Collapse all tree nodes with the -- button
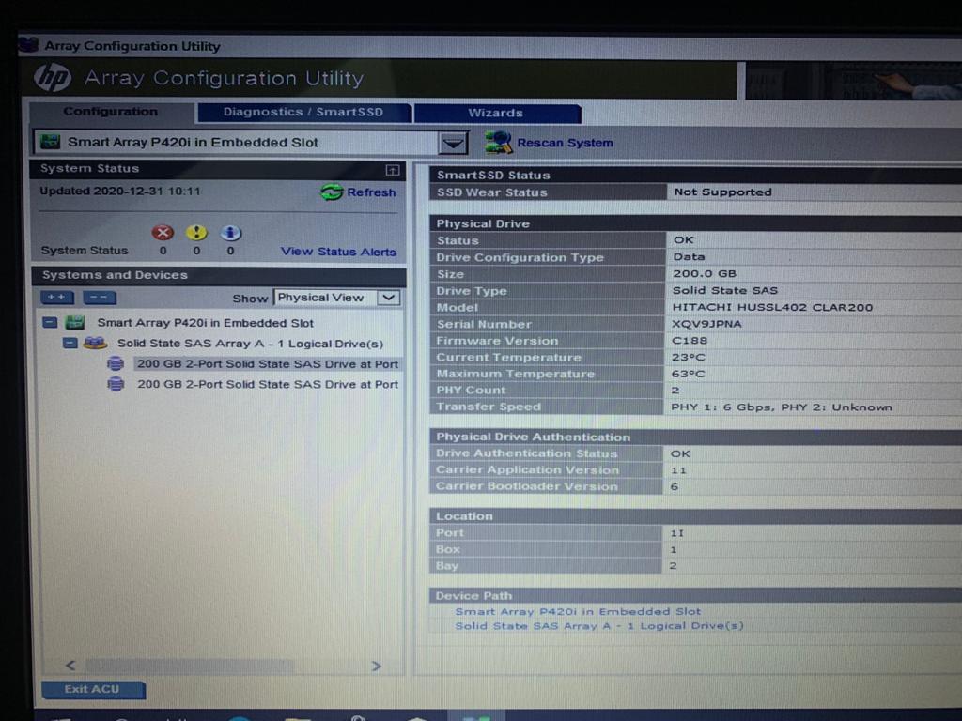Image resolution: width=962 pixels, height=721 pixels. [x=100, y=298]
